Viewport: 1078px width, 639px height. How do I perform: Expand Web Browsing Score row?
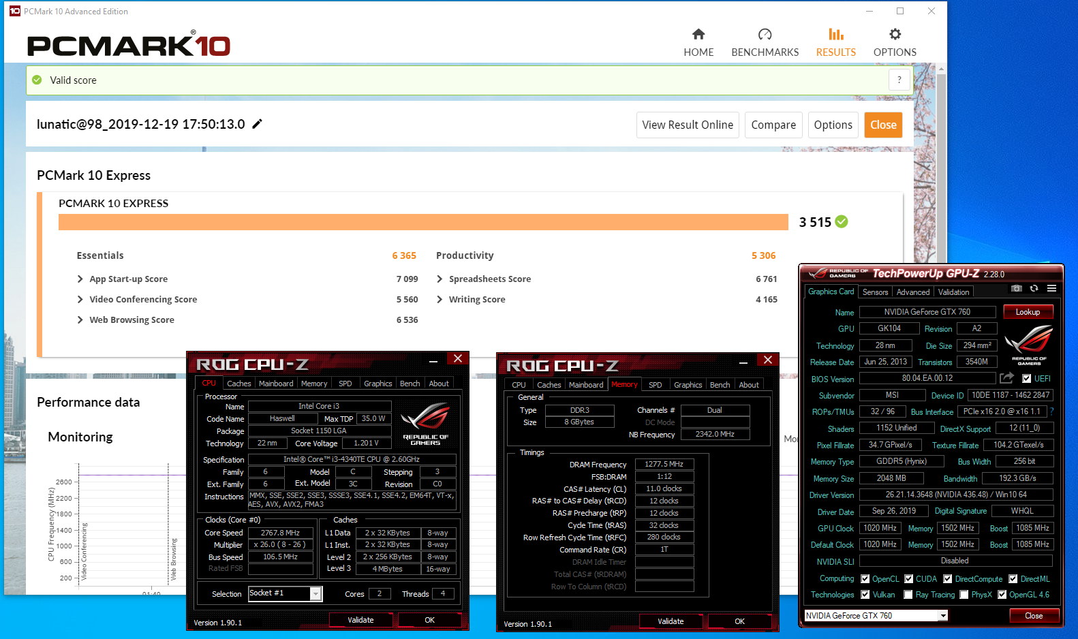point(80,319)
